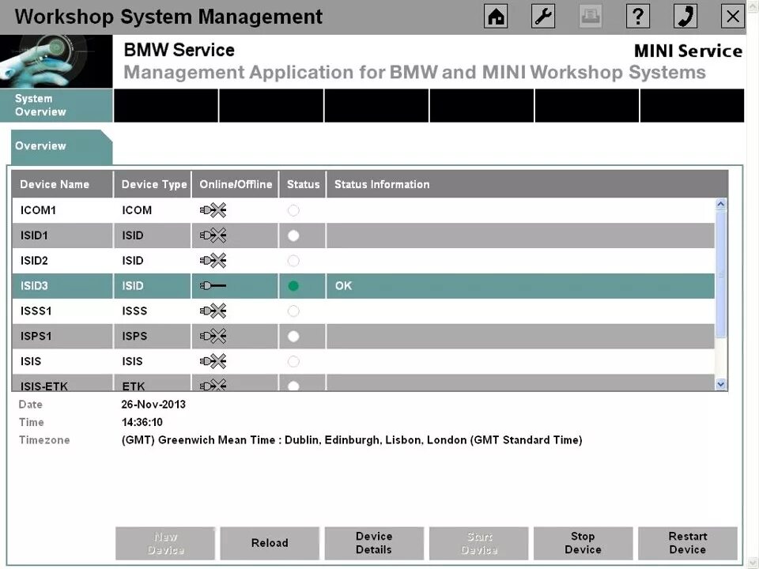Viewport: 759px width, 569px height.
Task: Click the offline plug icon for ISIS
Action: point(213,361)
